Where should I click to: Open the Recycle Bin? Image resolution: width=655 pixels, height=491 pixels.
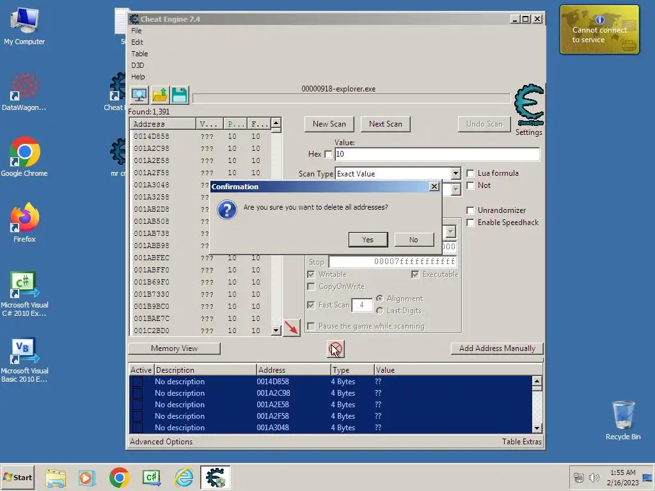tap(623, 421)
